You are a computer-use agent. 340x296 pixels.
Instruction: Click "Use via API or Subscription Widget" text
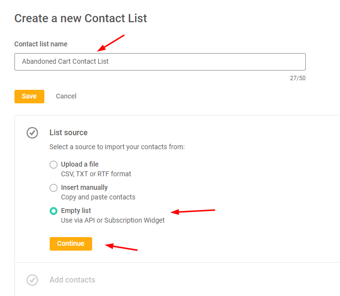point(113,220)
